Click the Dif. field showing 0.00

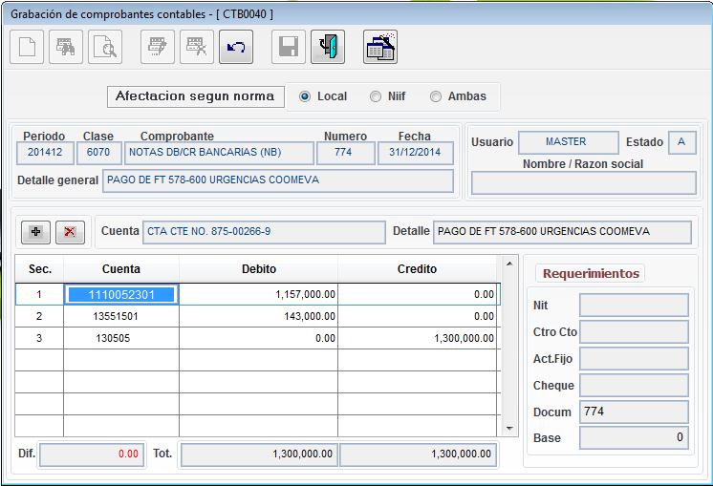(x=93, y=454)
